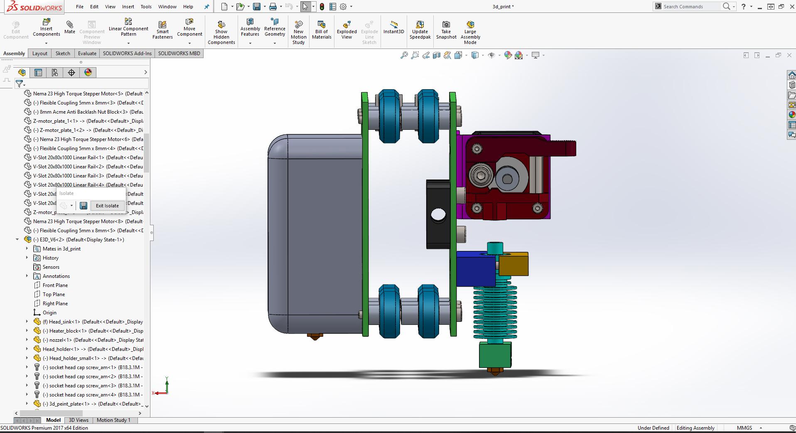This screenshot has width=796, height=433.
Task: Open Move Component dropdown arrow
Action: pyautogui.click(x=189, y=43)
